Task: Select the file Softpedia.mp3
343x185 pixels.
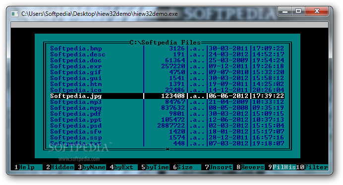Action: pos(76,102)
